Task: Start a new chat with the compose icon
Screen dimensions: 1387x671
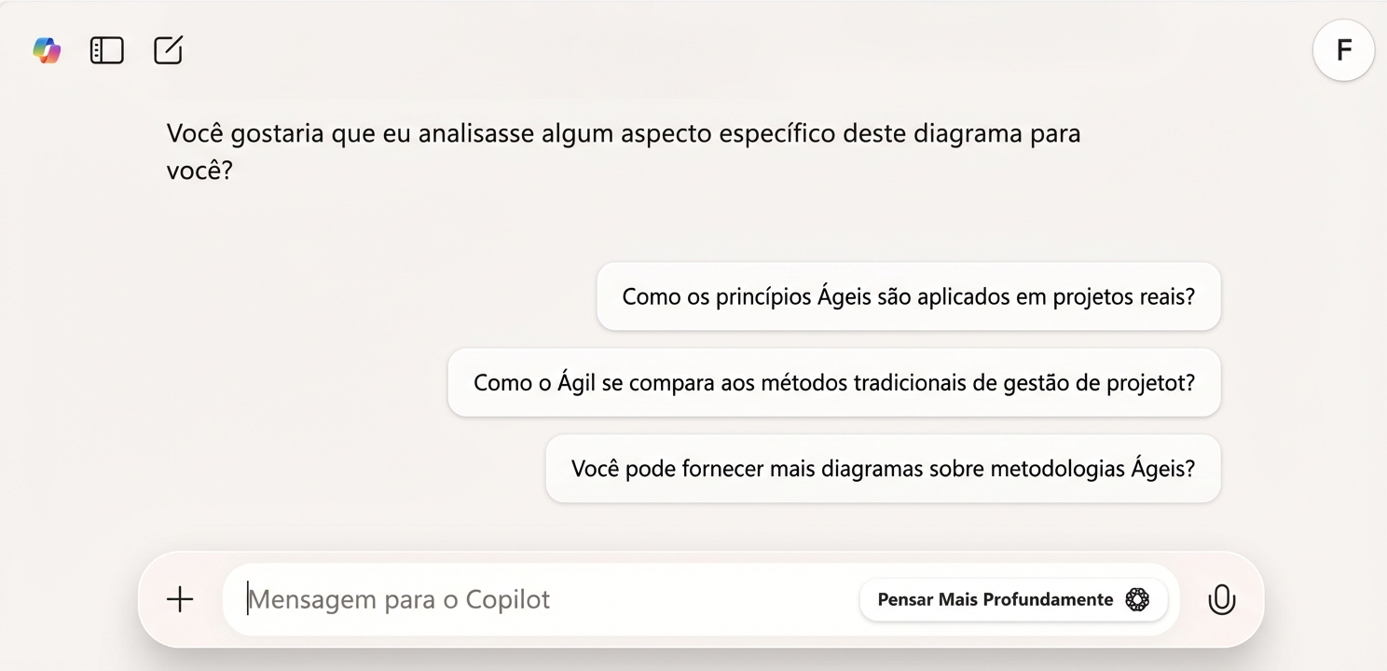Action: tap(168, 50)
